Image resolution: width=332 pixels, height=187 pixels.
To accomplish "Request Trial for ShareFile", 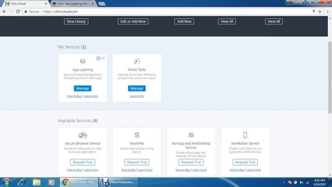I will [x=137, y=162].
